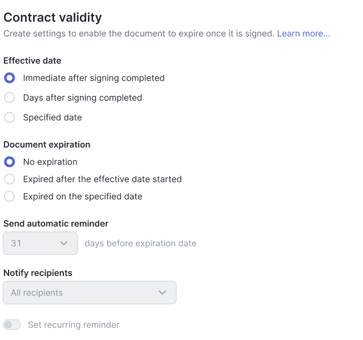This screenshot has width=363, height=340.
Task: Choose "Expired after the effective date started"
Action: 10,179
